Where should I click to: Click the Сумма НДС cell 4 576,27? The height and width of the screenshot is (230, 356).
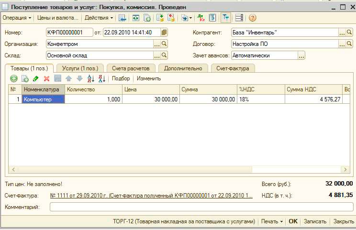pos(313,99)
